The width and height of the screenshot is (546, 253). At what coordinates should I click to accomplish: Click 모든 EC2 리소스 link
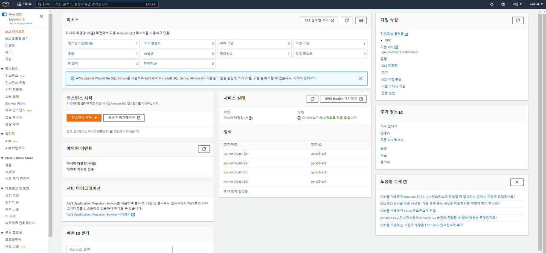(x=392, y=140)
